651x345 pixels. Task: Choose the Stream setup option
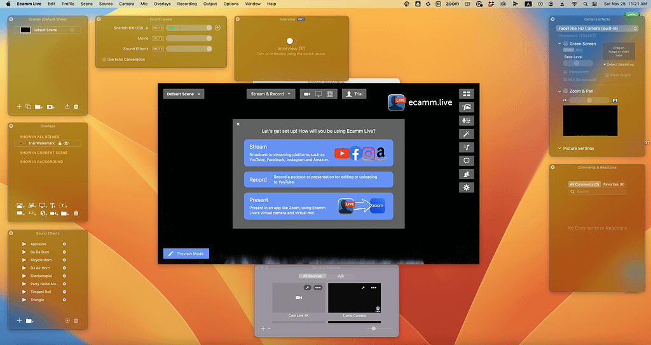[318, 153]
